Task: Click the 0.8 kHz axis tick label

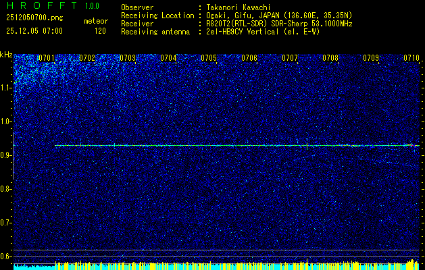Action: click(x=5, y=189)
